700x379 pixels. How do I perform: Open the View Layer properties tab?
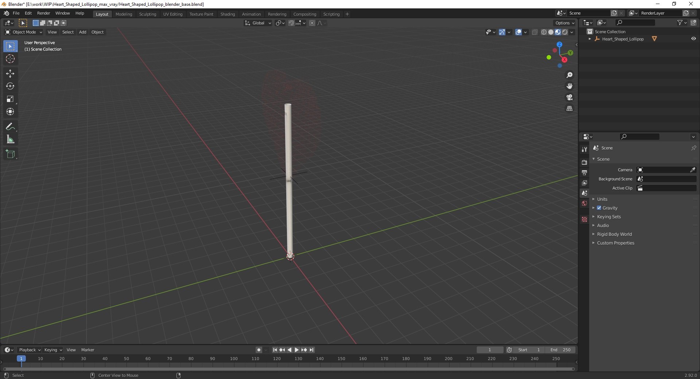tap(584, 183)
